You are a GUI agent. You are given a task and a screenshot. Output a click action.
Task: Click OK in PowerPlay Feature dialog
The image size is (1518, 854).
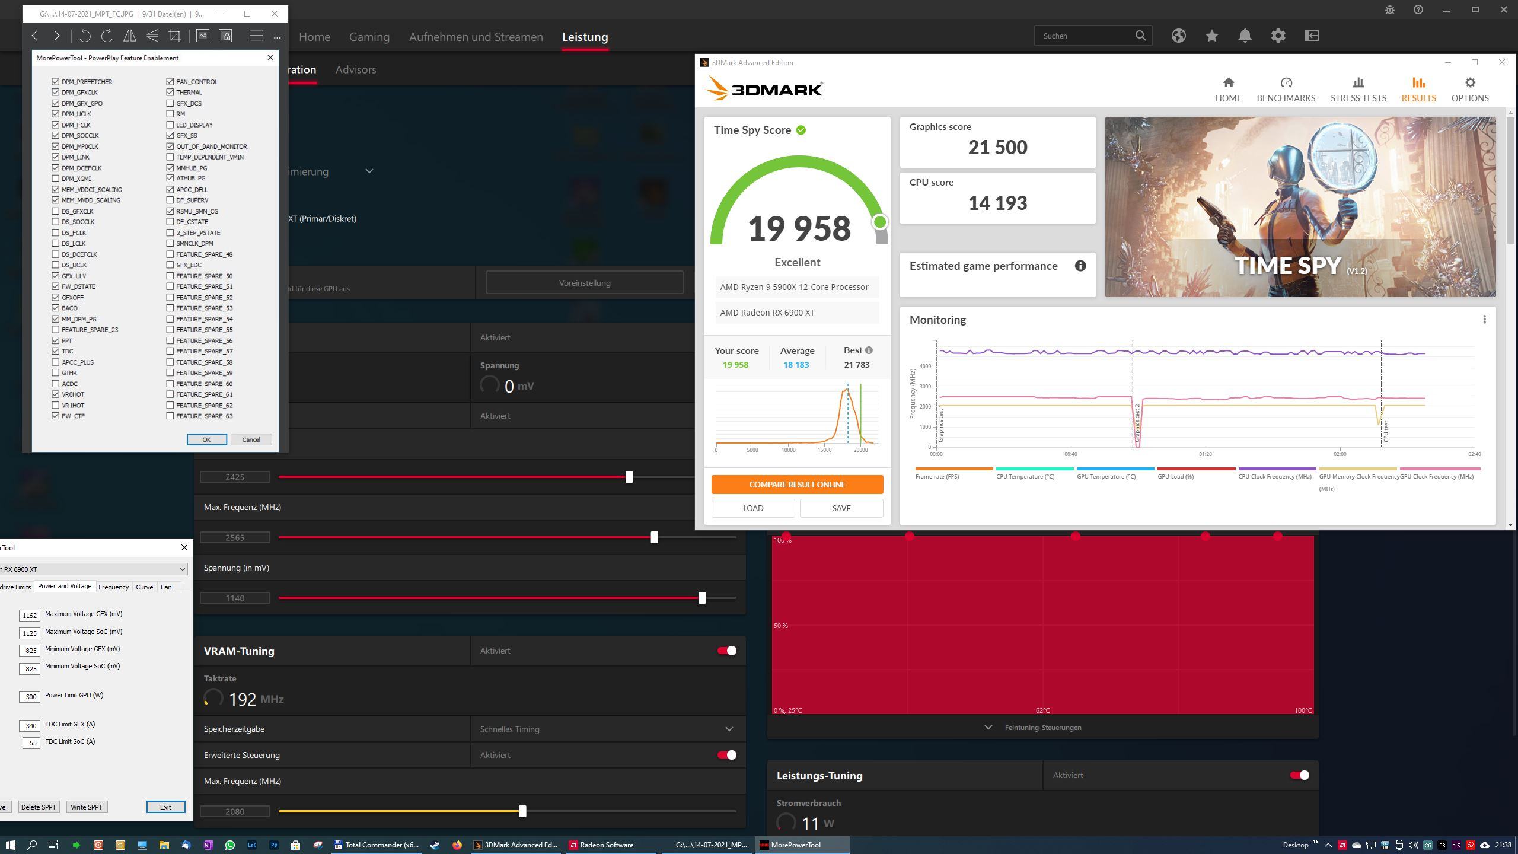pyautogui.click(x=206, y=439)
